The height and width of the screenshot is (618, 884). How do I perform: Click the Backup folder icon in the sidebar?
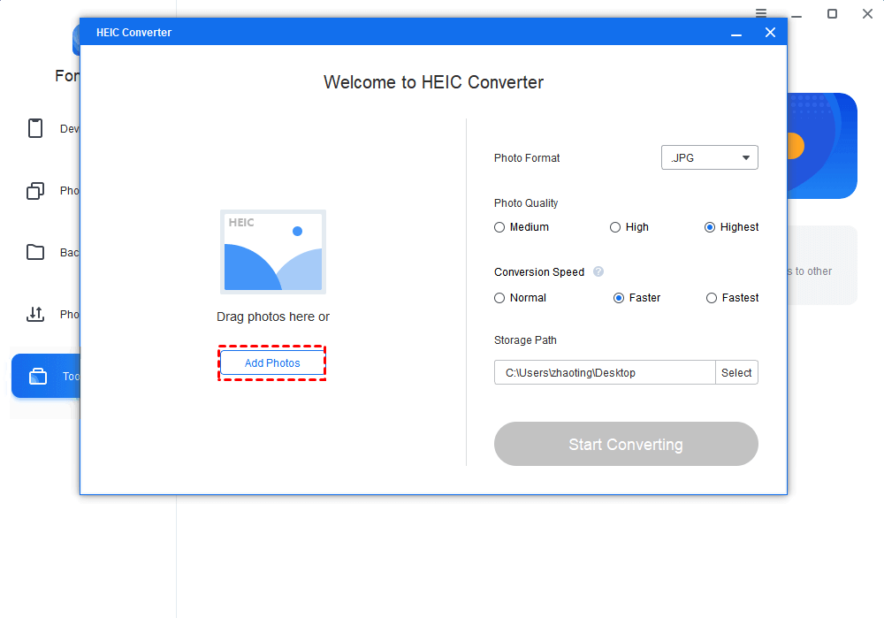35,252
